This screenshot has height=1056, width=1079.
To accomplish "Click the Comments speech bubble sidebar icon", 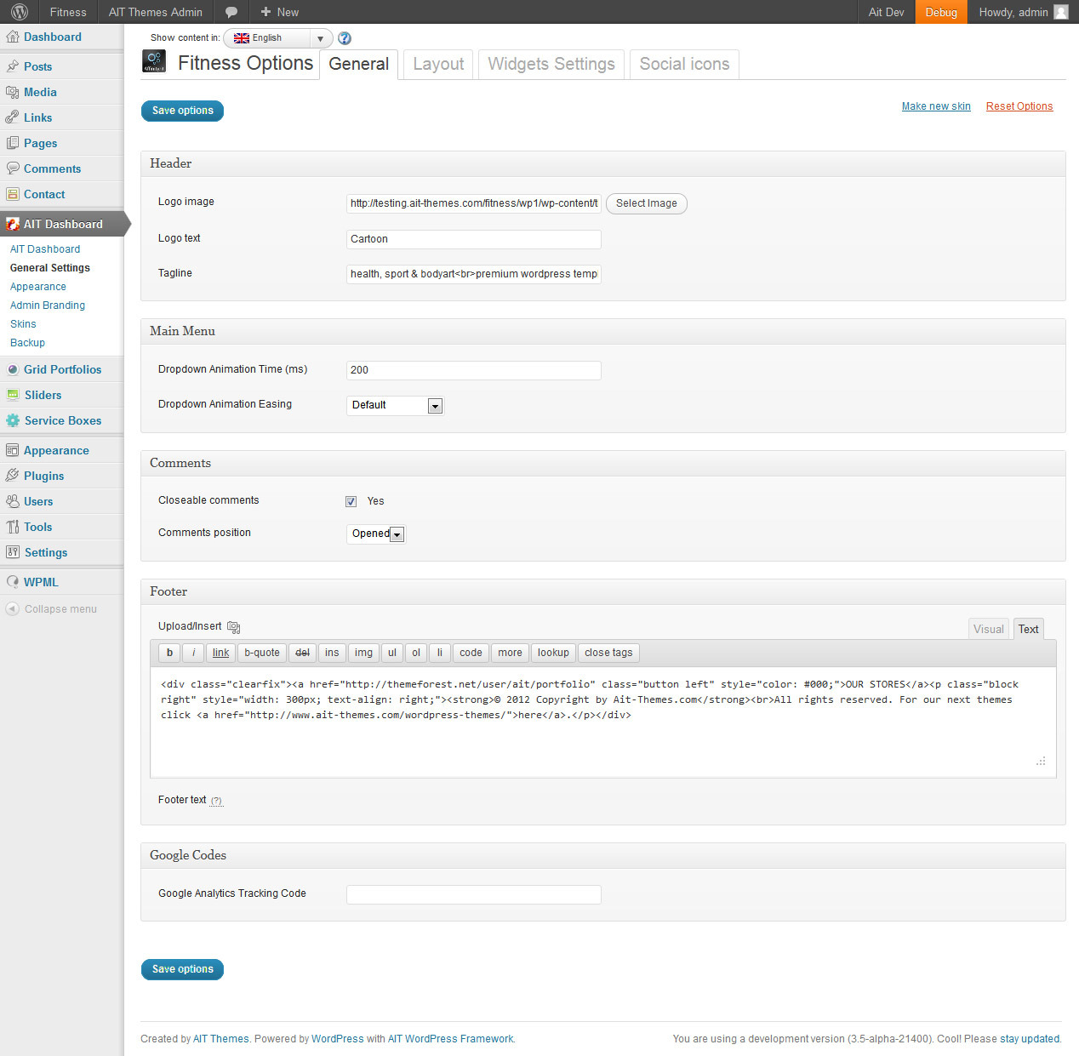I will pos(13,168).
